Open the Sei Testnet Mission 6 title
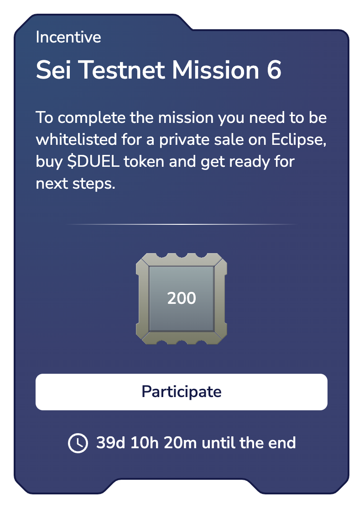This screenshot has width=364, height=509. click(158, 70)
